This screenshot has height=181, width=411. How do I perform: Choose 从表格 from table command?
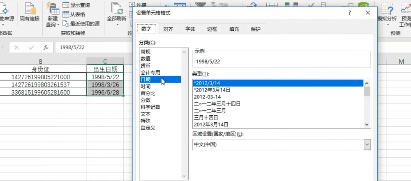74,14
